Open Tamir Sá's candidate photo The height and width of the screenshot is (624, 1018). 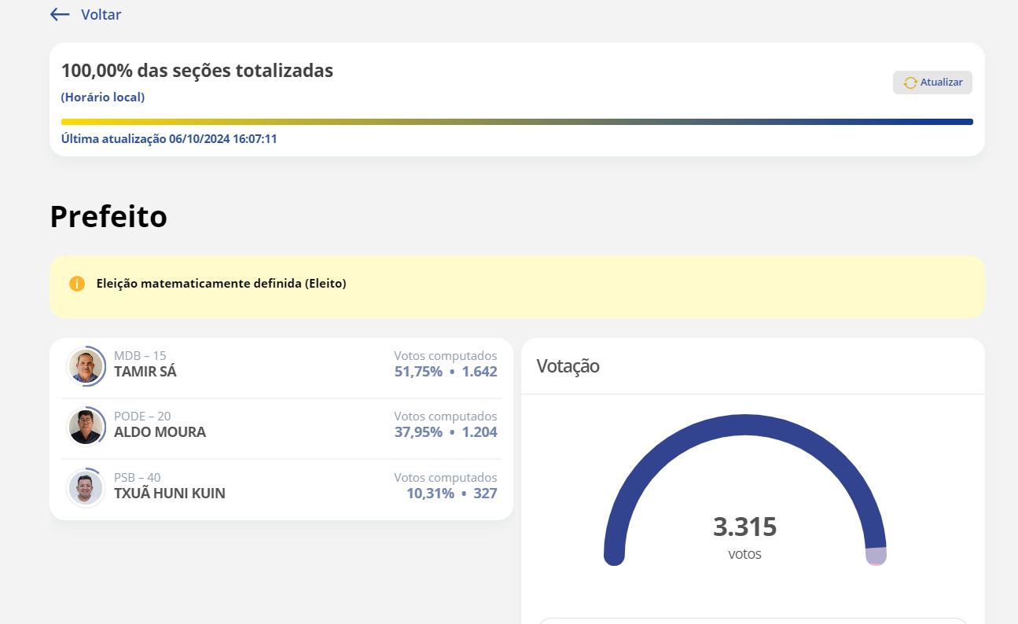(86, 366)
